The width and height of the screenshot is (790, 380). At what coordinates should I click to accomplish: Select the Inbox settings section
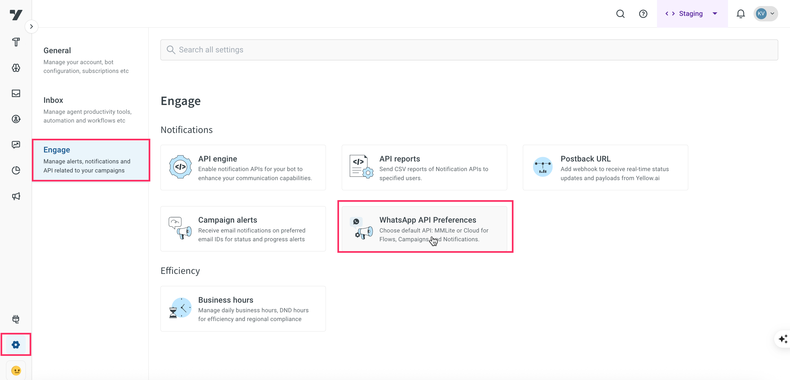point(91,110)
